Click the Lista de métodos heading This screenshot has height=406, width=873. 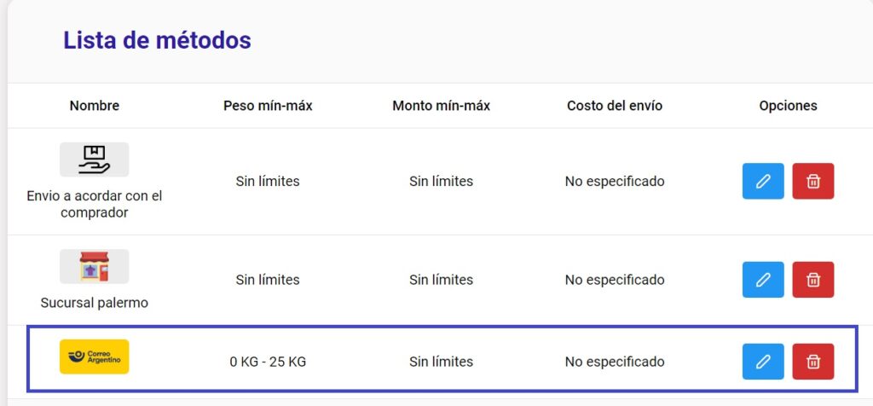(x=157, y=41)
